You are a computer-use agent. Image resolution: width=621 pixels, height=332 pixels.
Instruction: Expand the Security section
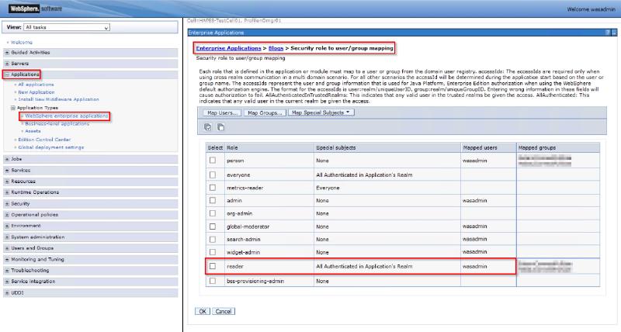(x=7, y=203)
